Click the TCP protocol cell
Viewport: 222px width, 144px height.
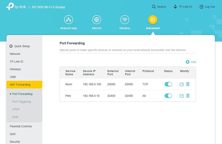tap(145, 84)
